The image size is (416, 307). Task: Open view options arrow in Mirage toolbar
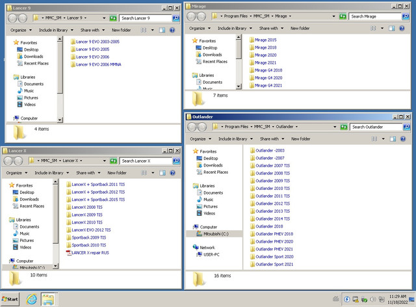[382, 28]
